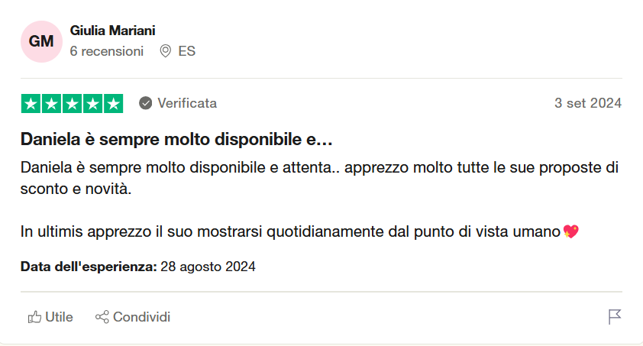Screen dimensions: 643x346
Task: Report the review with the flag icon
Action: (615, 317)
